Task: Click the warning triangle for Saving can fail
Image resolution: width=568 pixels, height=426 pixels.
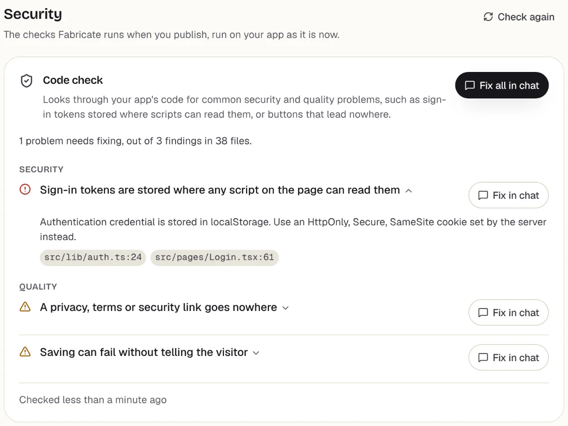Action: click(25, 352)
